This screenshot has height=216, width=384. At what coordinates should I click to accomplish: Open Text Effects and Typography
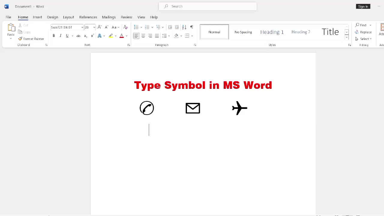[x=100, y=36]
